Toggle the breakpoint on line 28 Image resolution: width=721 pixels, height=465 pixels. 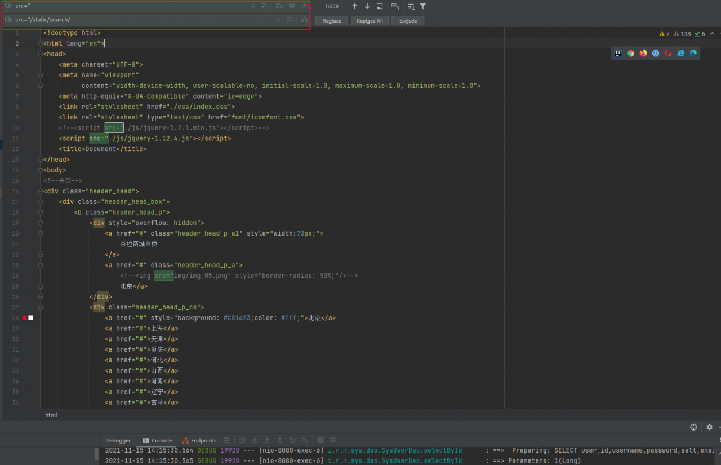25,318
